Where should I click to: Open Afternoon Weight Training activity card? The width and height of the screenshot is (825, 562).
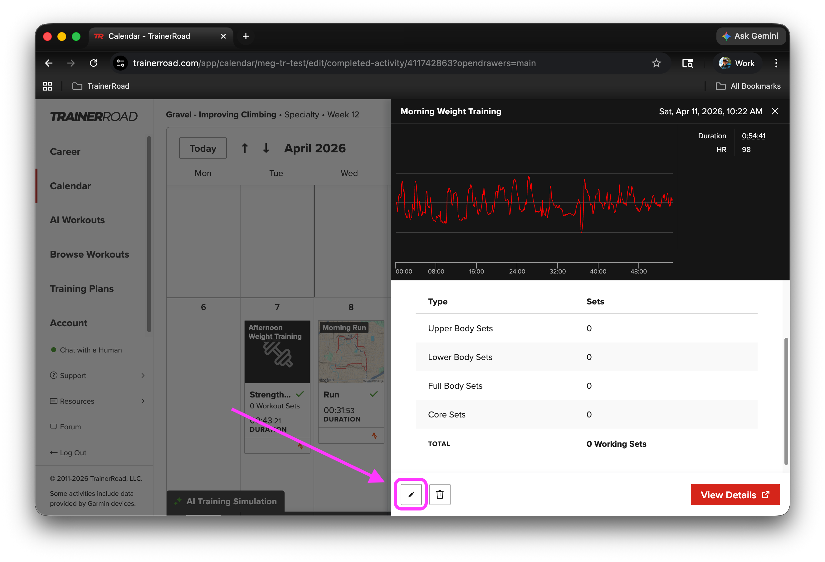pyautogui.click(x=277, y=387)
